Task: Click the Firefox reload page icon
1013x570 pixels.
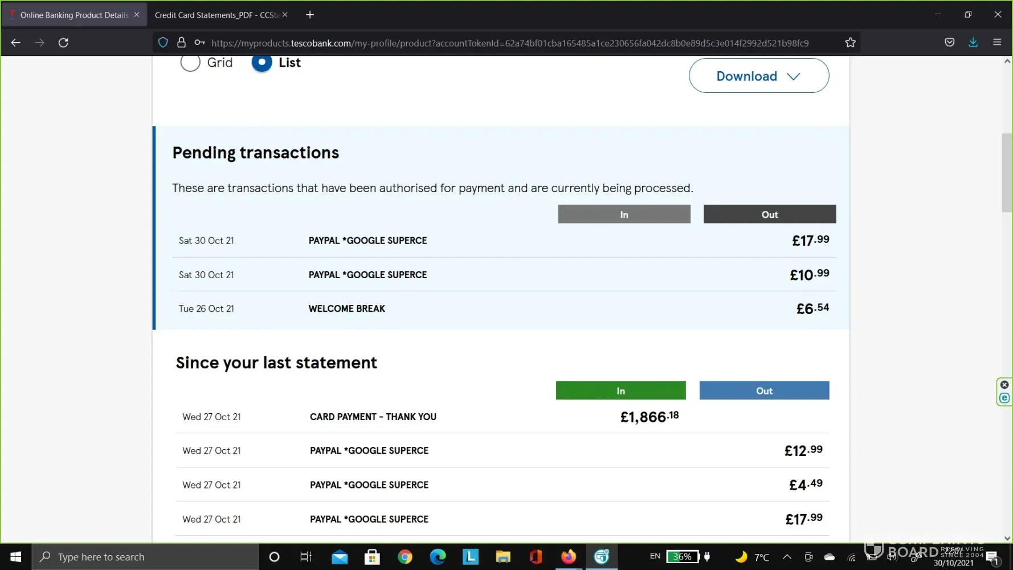Action: click(63, 43)
